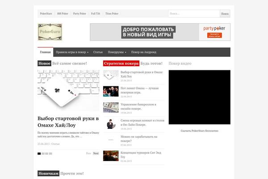Click the orange partypoker banner button
This screenshot has width=268, height=179.
(214, 35)
